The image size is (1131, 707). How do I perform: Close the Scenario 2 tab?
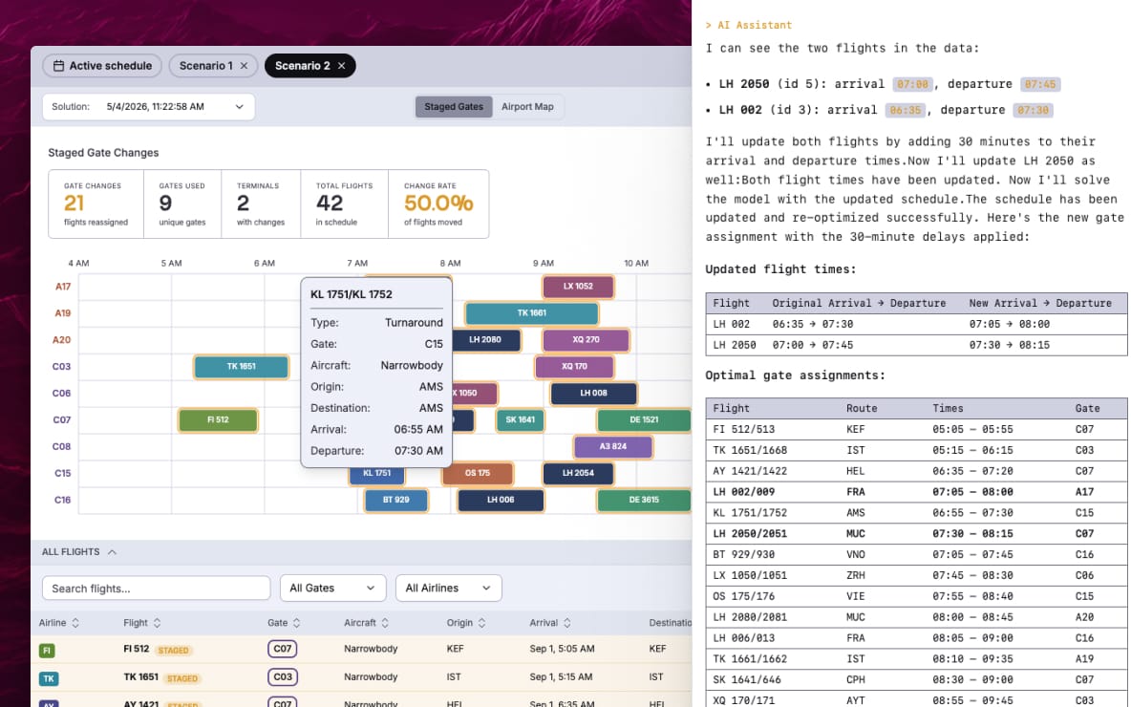(x=341, y=66)
